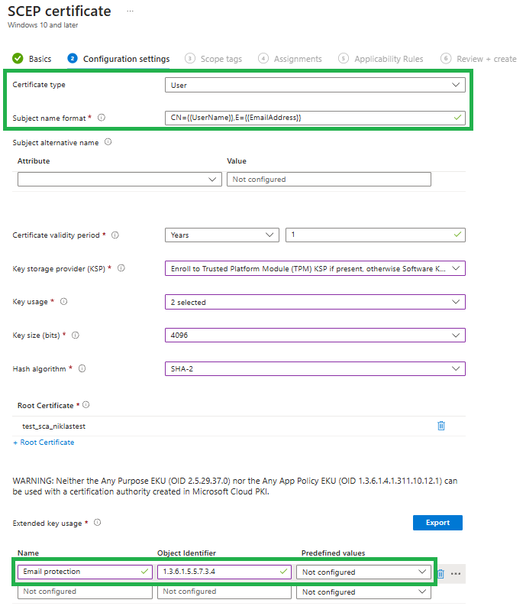526x616 pixels.
Task: Open the Hash algorithm SHA-2 dropdown
Action: [x=315, y=369]
